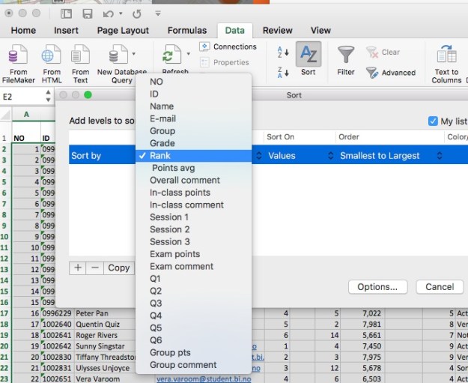Screen dimensions: 468x383
Task: Toggle the My list has headers checkbox
Action: pyautogui.click(x=433, y=121)
